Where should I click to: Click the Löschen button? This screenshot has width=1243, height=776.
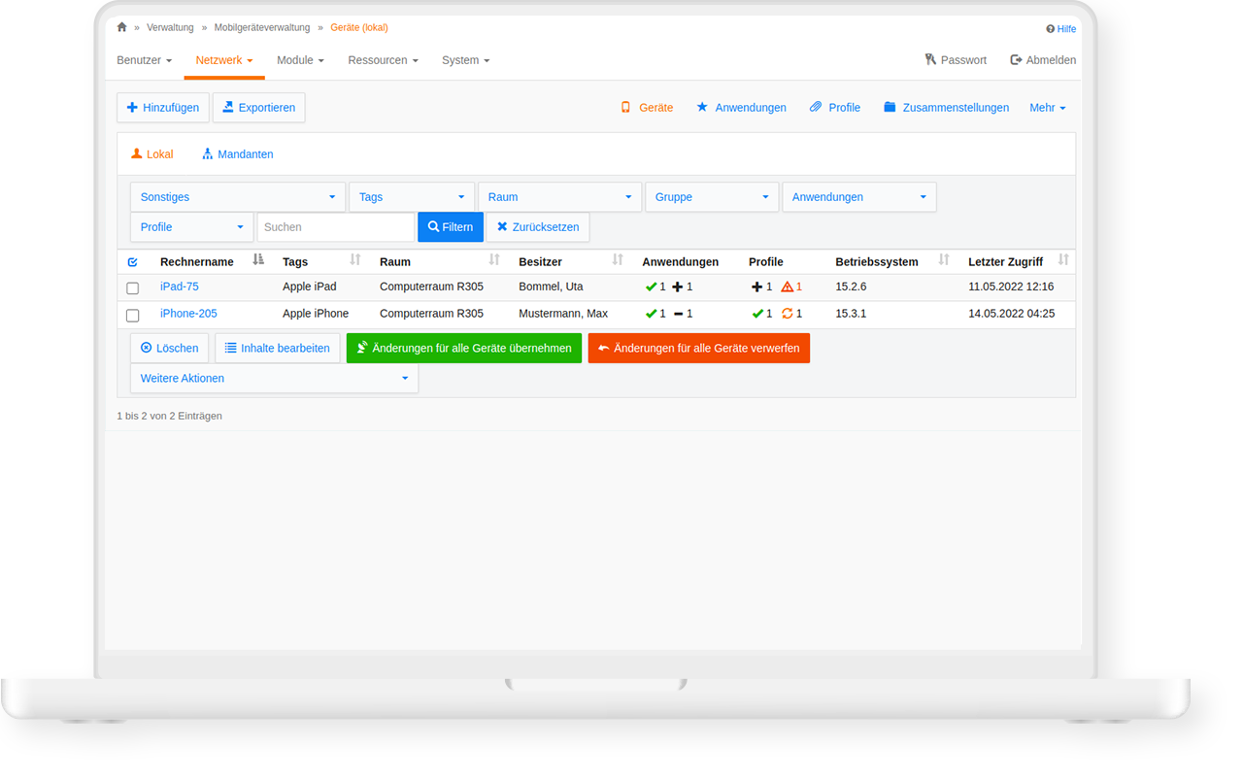pyautogui.click(x=170, y=349)
